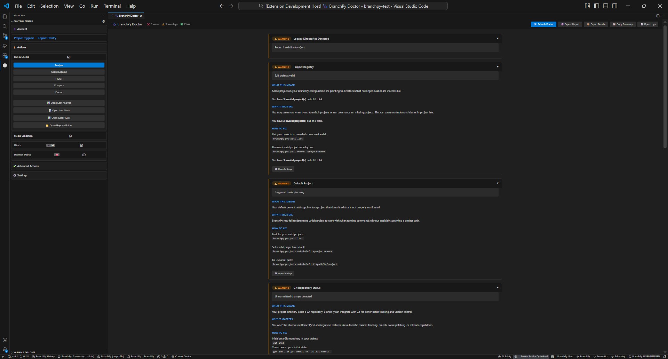
Task: Click Open Settings under the Default Project warning
Action: tap(283, 273)
